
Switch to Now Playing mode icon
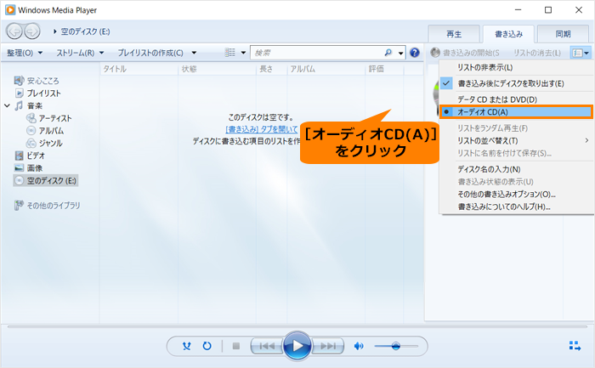coord(575,346)
